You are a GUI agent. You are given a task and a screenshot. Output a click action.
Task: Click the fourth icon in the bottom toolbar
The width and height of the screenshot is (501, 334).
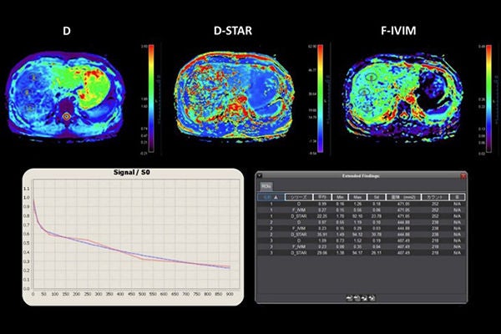tap(372, 298)
